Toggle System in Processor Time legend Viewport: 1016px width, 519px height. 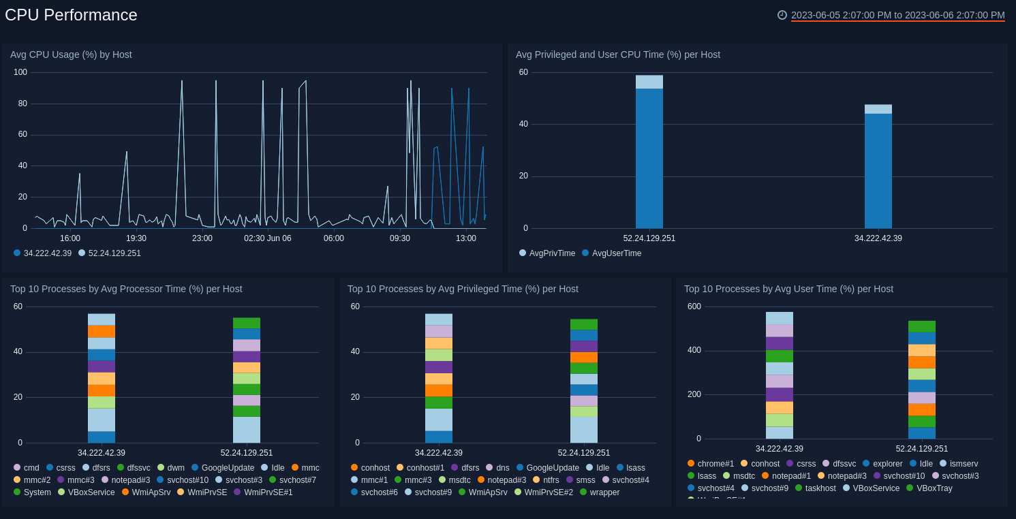(x=32, y=492)
